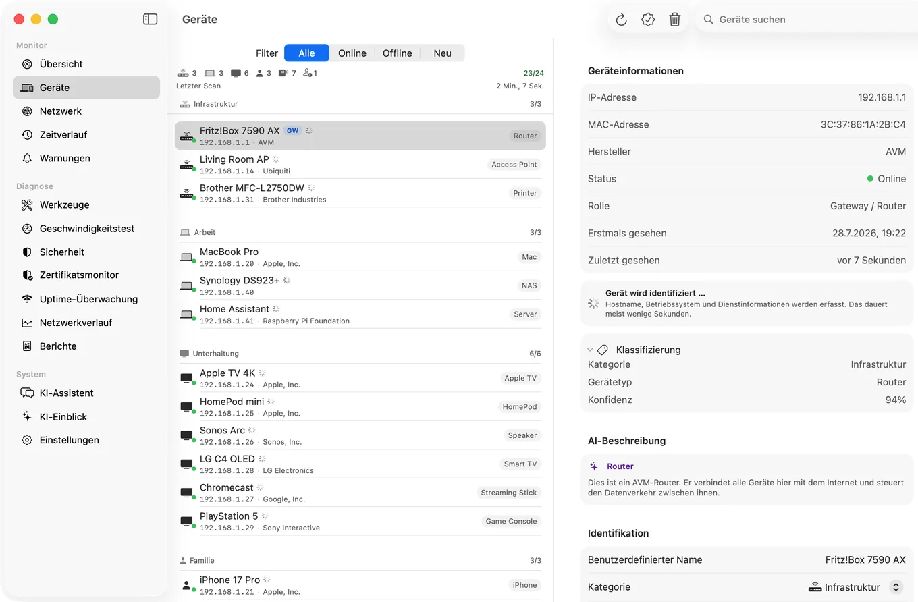Click the Infrastruktur group header

pyautogui.click(x=360, y=104)
